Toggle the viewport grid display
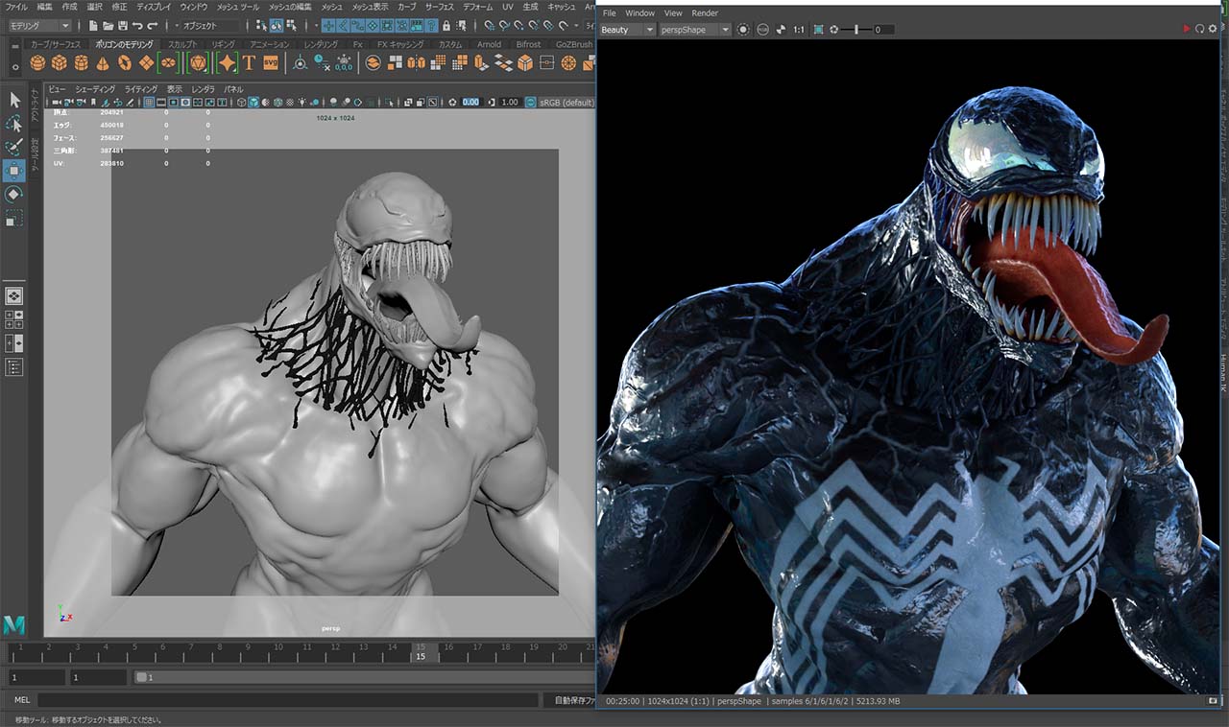1229x727 pixels. (149, 102)
